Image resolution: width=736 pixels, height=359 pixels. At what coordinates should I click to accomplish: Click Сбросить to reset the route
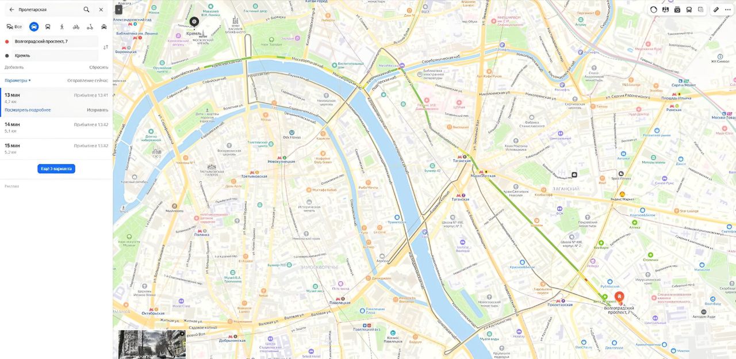(98, 67)
